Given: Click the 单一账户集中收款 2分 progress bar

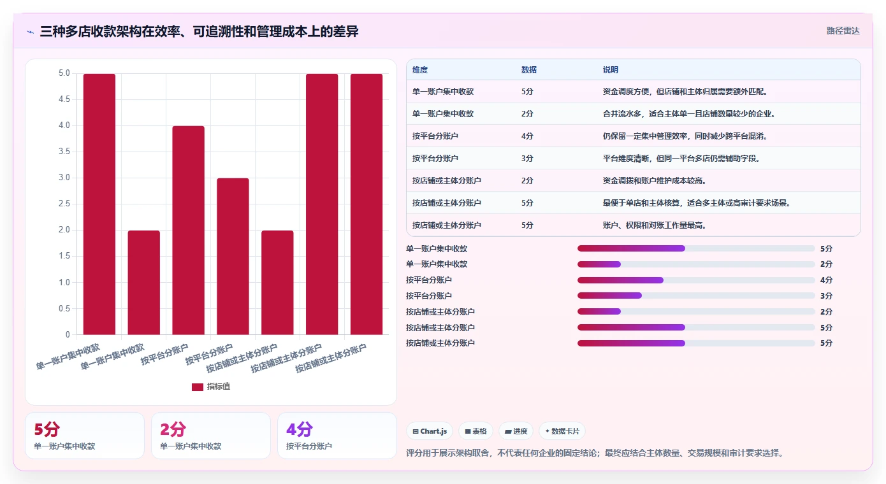Looking at the screenshot, I should point(696,264).
